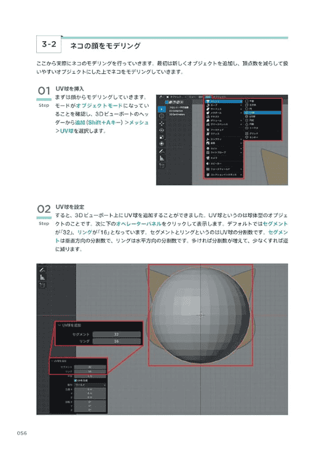Add グリッド (Grid) from Mesh submenu
328x453 pixels.
262,133
